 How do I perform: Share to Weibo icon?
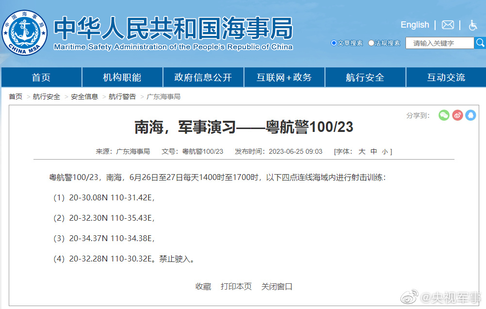pos(457,115)
